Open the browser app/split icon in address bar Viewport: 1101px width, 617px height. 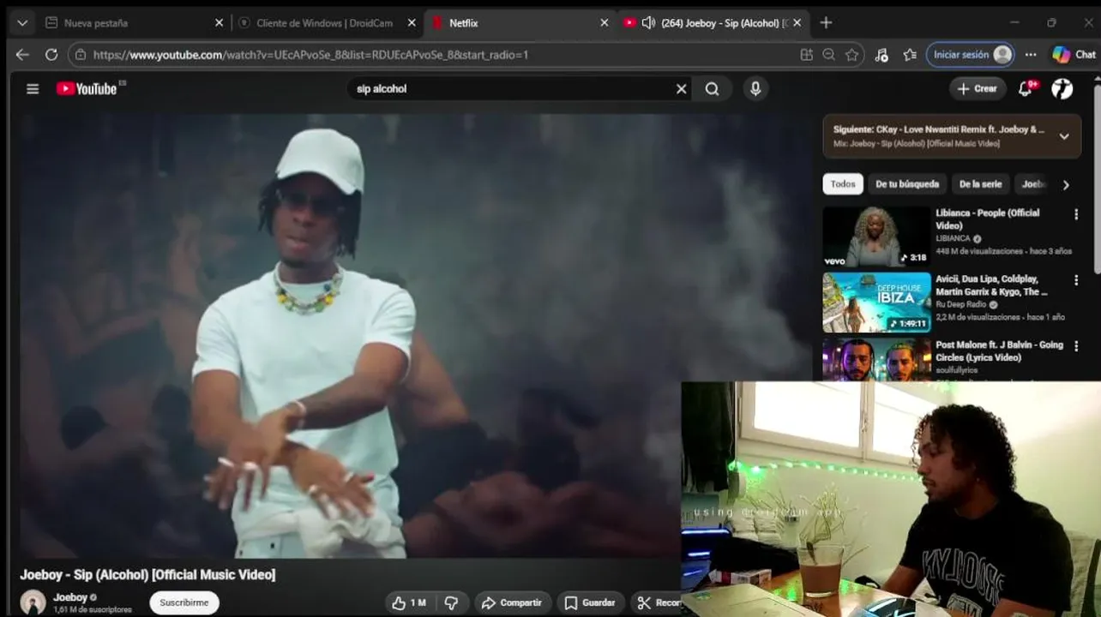click(x=806, y=55)
